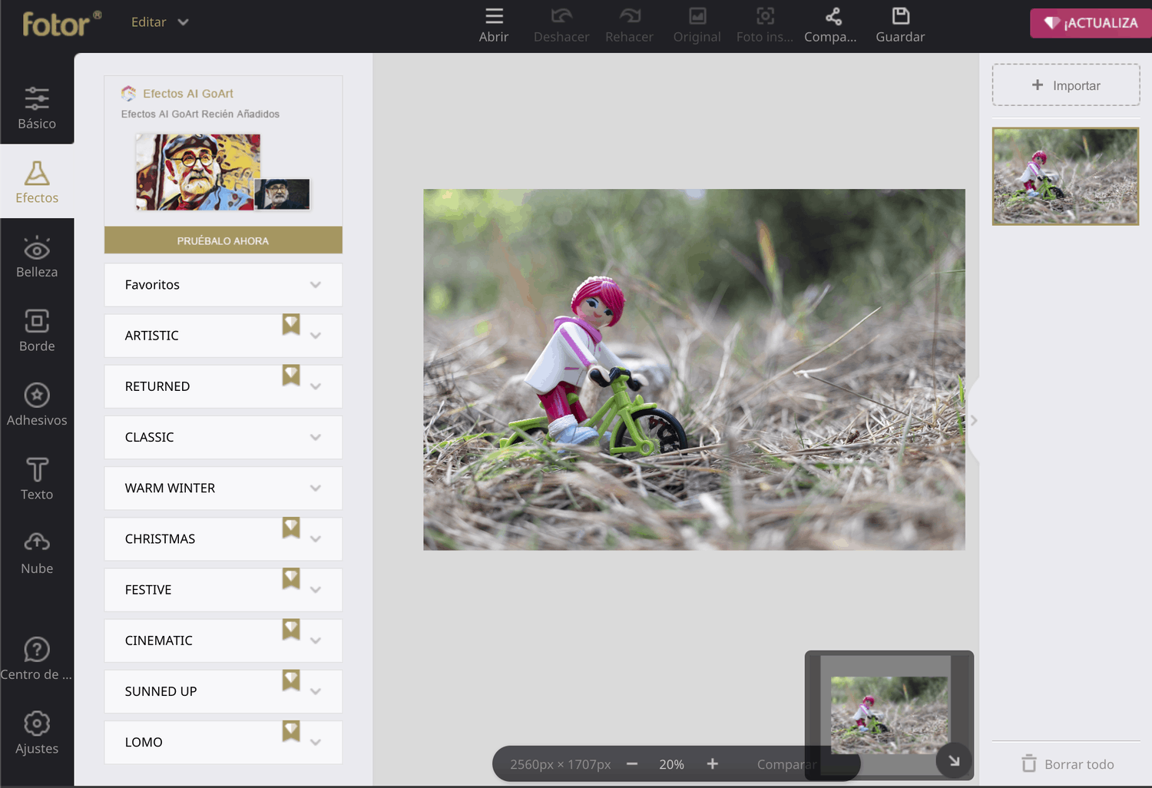1152x788 pixels.
Task: Open the help center question icon
Action: coord(37,650)
